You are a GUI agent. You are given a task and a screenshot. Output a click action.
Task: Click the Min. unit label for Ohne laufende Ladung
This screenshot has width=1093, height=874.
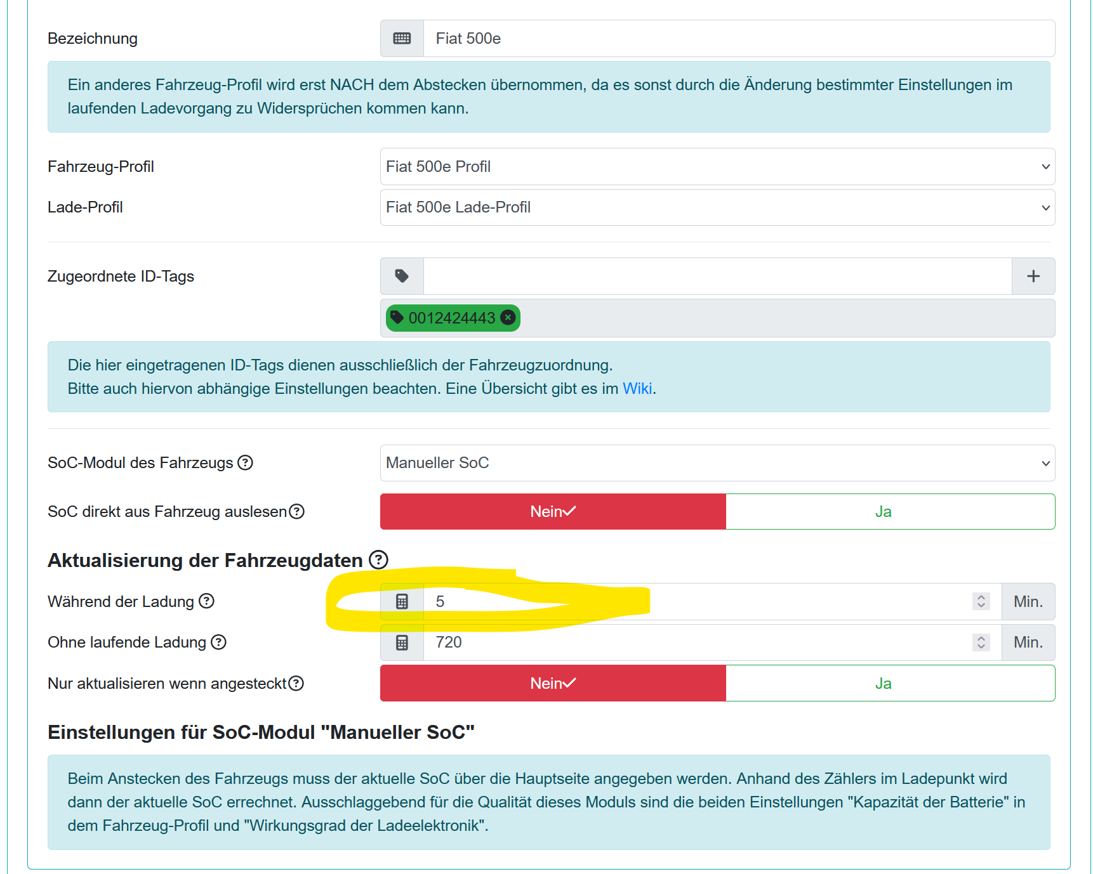click(1028, 642)
